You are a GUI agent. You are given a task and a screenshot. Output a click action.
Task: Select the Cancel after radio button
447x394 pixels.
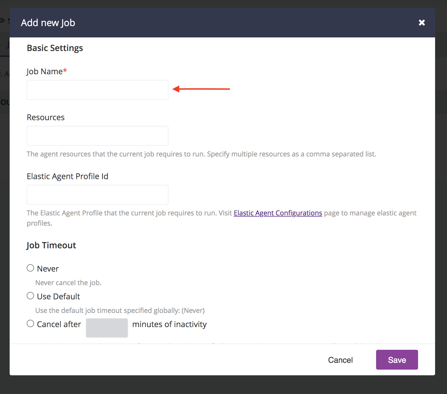click(30, 323)
